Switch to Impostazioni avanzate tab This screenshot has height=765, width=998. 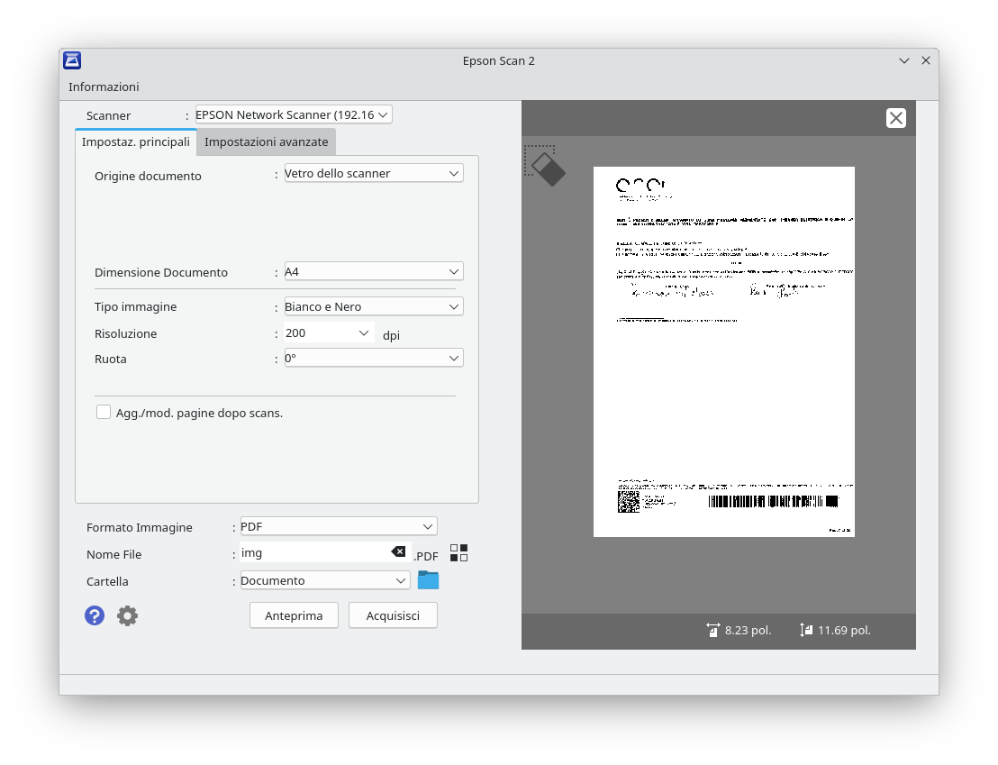pos(266,142)
